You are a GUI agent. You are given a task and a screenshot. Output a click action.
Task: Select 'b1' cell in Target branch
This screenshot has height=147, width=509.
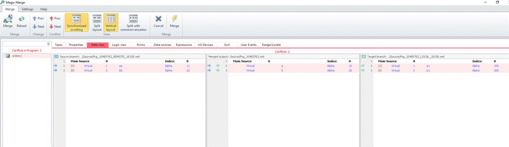(x=428, y=70)
